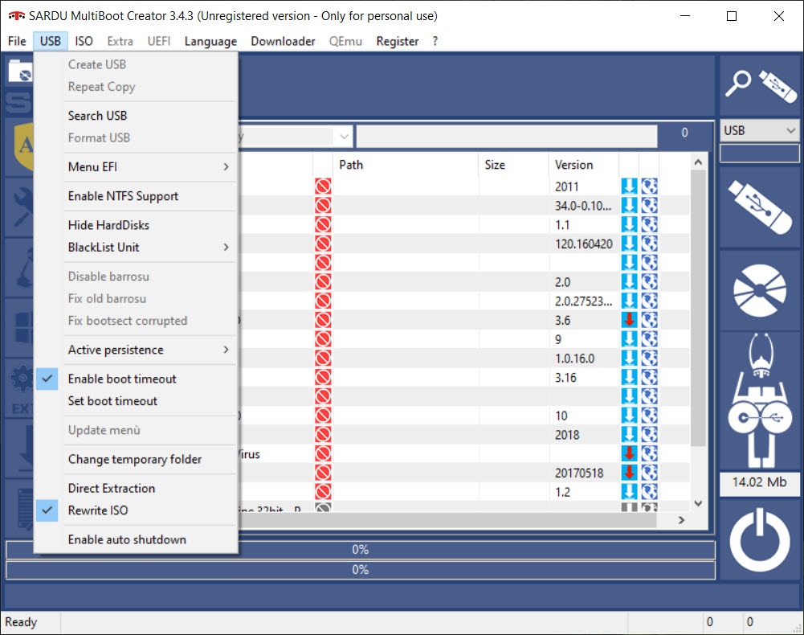
Task: Click the large USB stick create icon
Action: tap(759, 207)
